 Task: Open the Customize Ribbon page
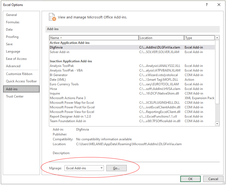tap(18, 74)
